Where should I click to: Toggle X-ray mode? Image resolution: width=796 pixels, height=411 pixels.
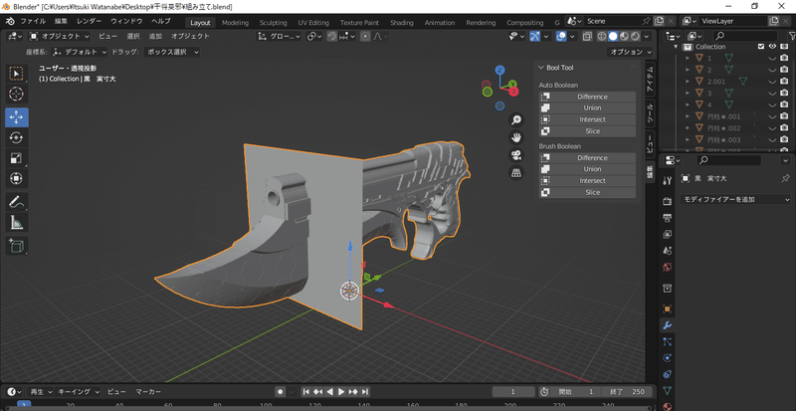tap(587, 36)
